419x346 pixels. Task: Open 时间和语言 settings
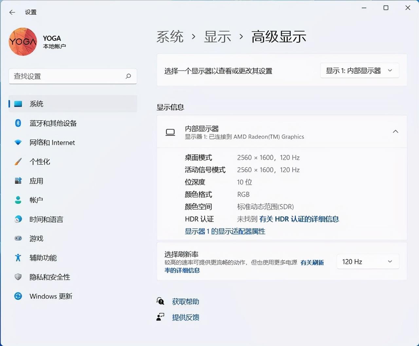pos(73,219)
